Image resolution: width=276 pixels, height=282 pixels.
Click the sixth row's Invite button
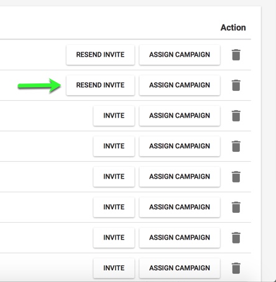coord(114,207)
